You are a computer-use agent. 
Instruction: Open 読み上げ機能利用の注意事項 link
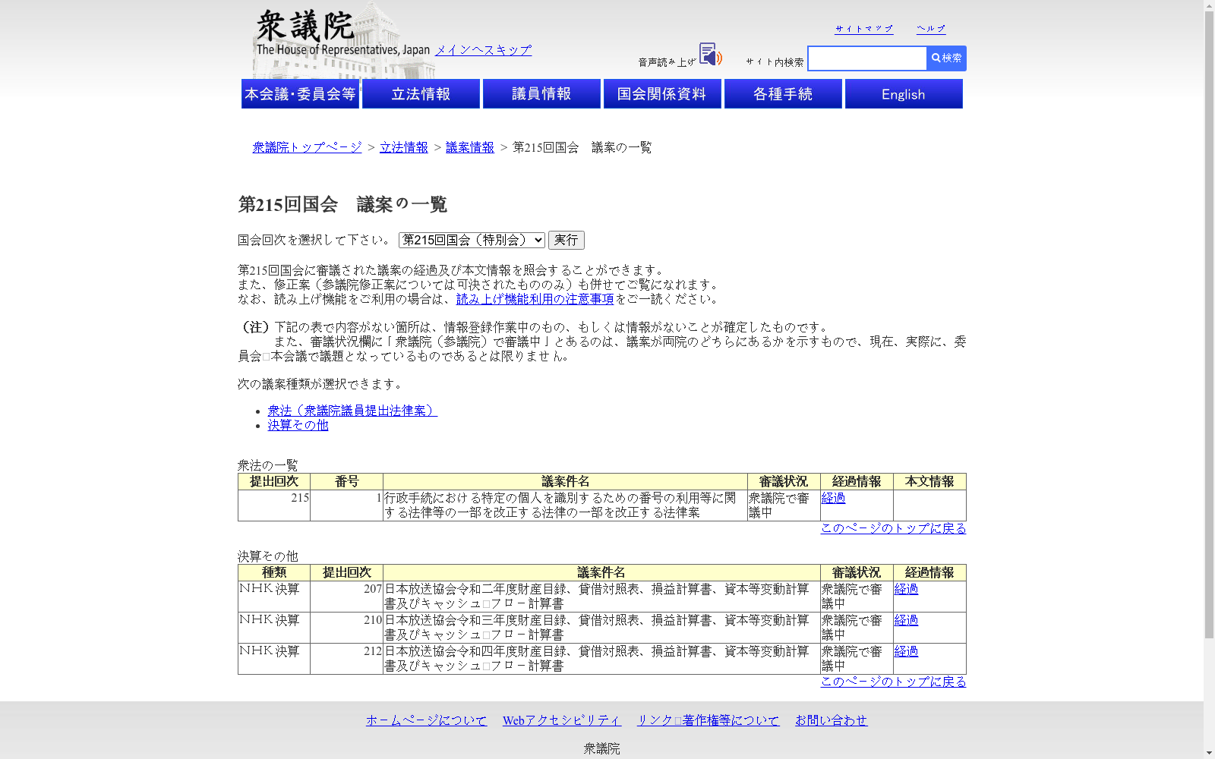(x=535, y=299)
